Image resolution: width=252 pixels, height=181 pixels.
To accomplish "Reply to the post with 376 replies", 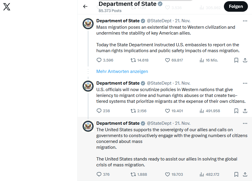I will [x=99, y=175].
